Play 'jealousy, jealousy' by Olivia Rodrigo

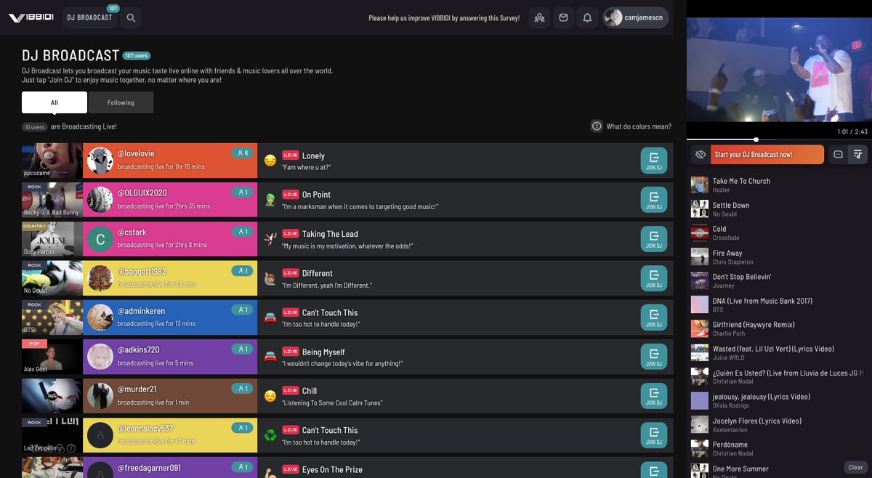[x=779, y=401]
